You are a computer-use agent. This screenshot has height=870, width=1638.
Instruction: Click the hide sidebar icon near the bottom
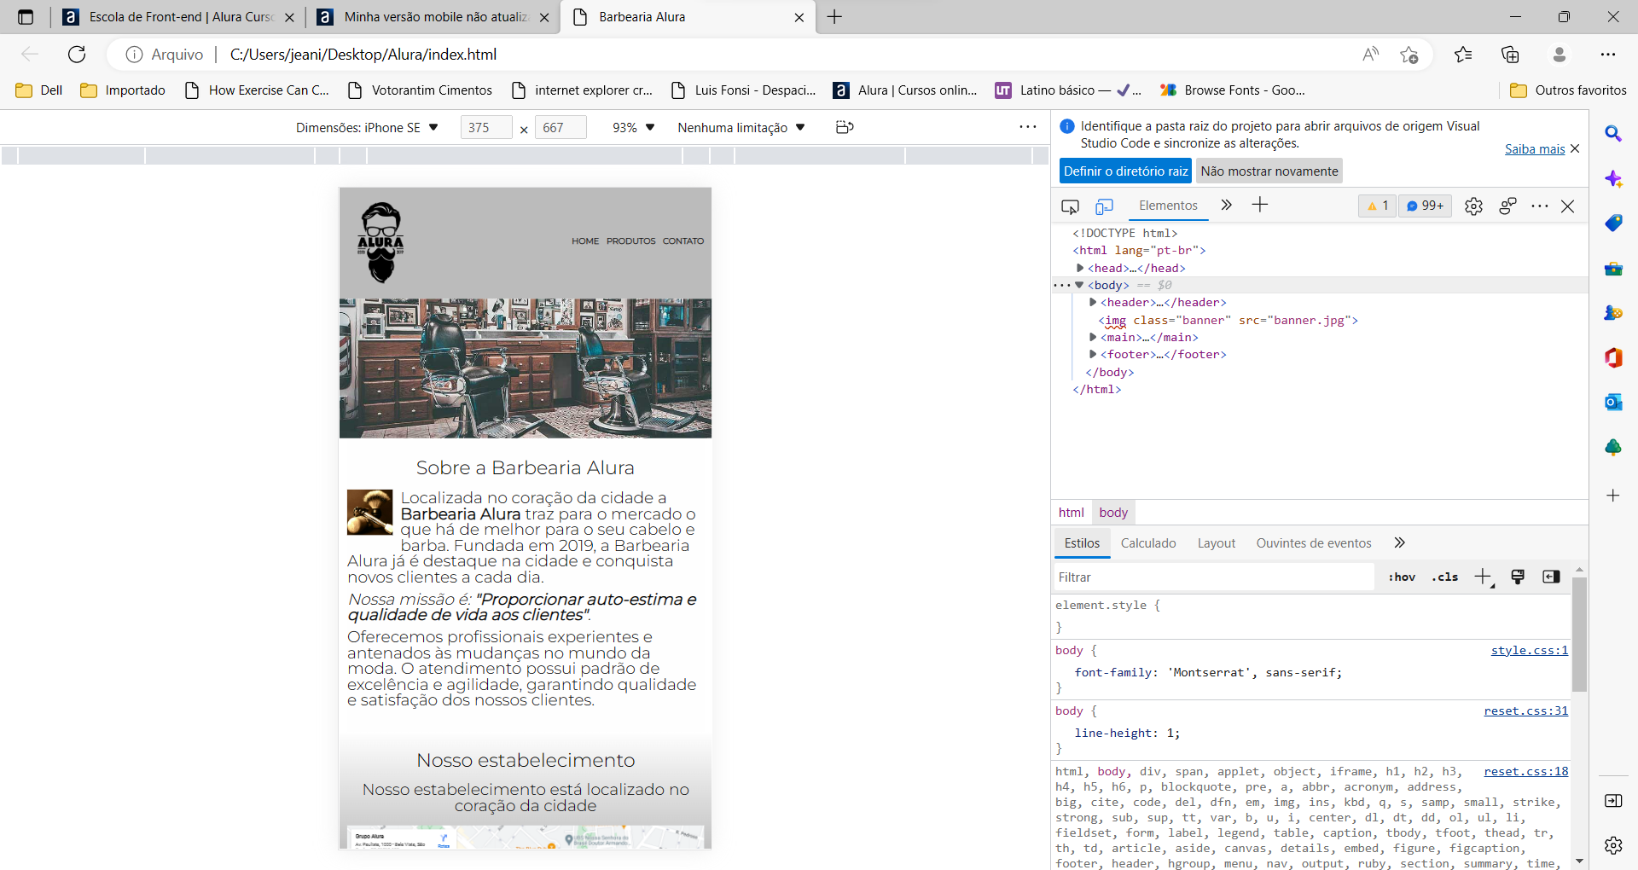point(1613,800)
